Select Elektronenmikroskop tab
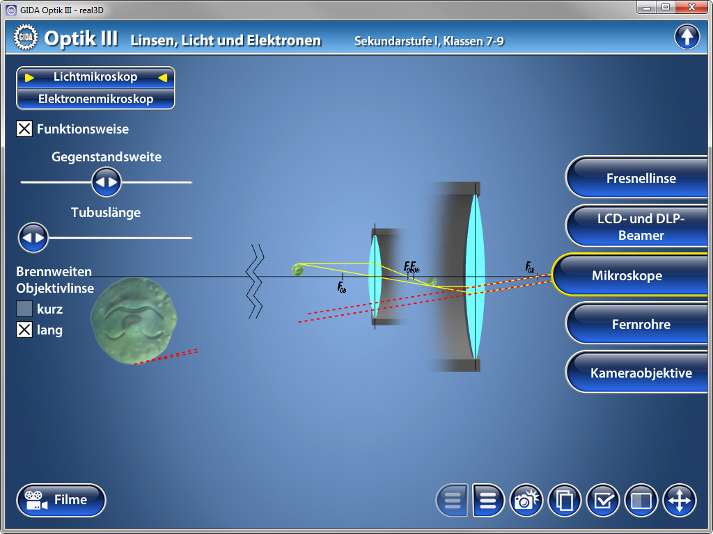713x534 pixels. (x=95, y=99)
